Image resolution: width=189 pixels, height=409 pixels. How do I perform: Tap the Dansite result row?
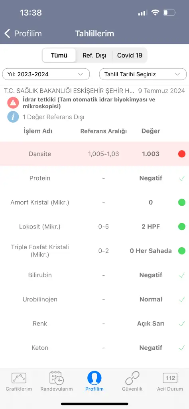[x=94, y=154]
